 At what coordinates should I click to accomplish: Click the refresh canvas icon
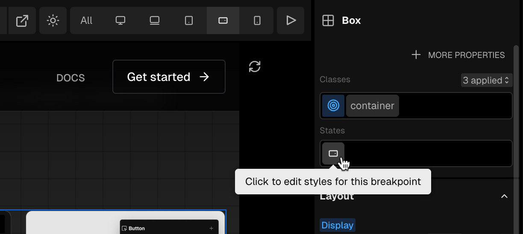(255, 66)
